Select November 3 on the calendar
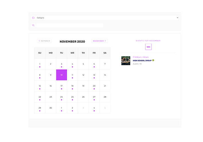The height and width of the screenshot is (142, 203). [62, 64]
